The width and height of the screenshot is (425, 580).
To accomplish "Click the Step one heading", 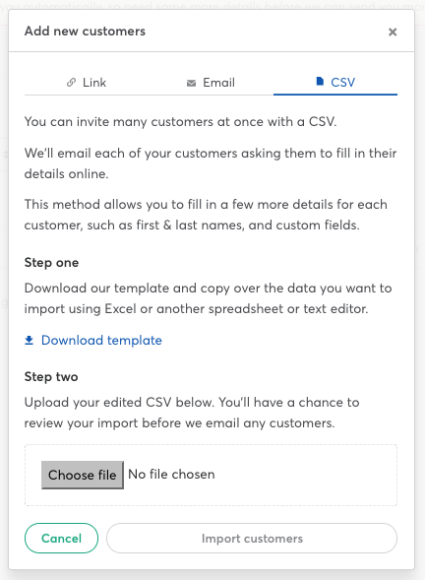I will (51, 263).
